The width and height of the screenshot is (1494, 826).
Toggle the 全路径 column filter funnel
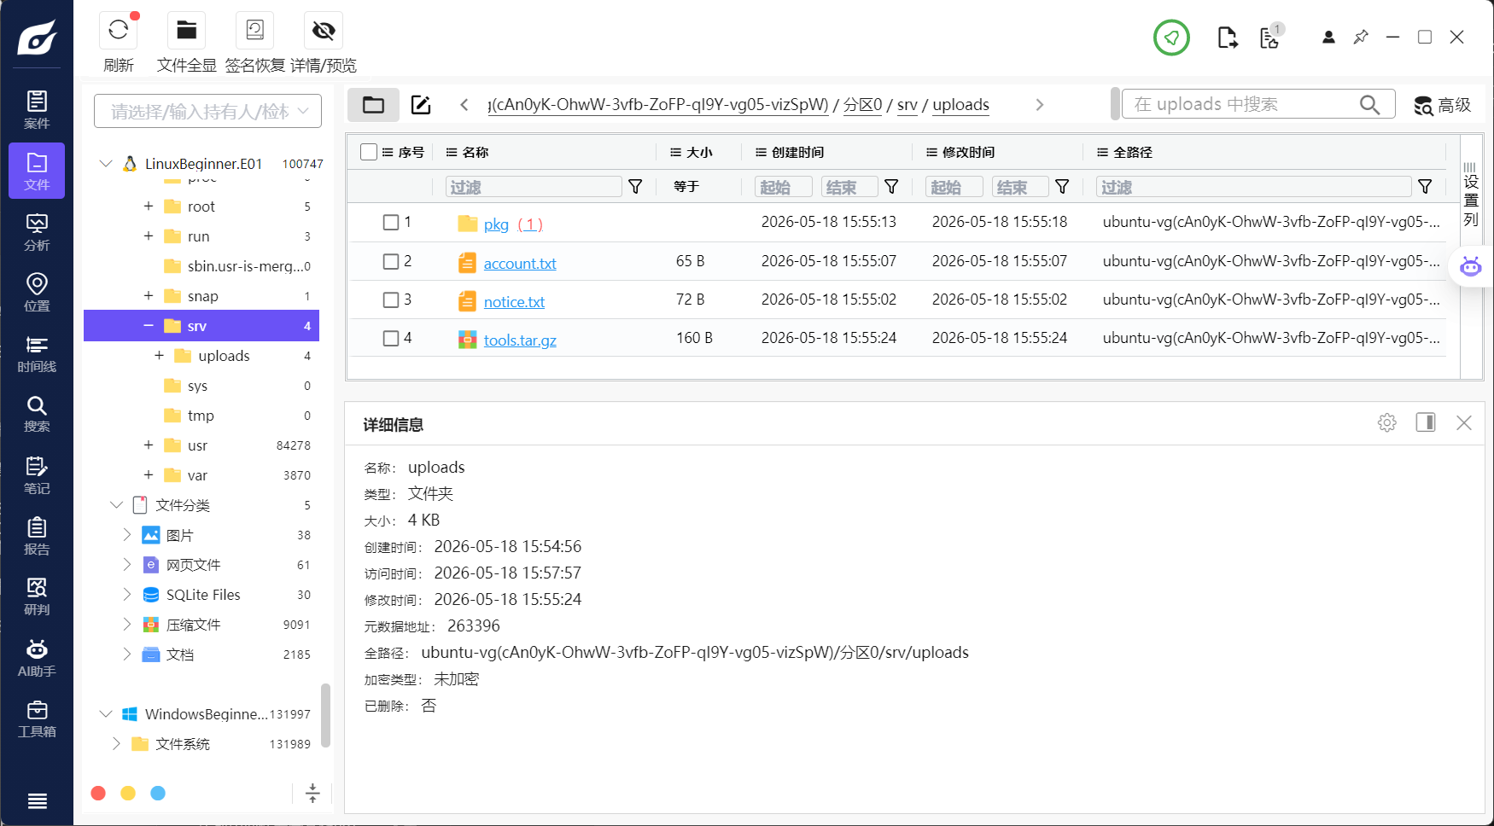1425,186
